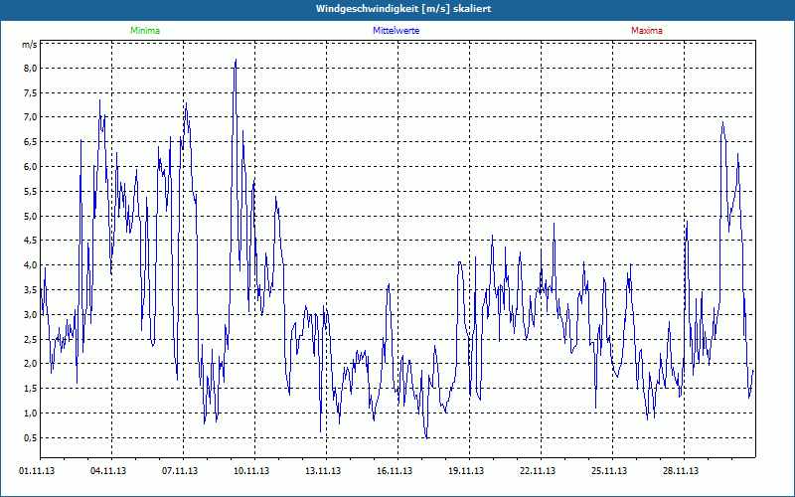Click the 8,0 y-axis value

tap(31, 69)
